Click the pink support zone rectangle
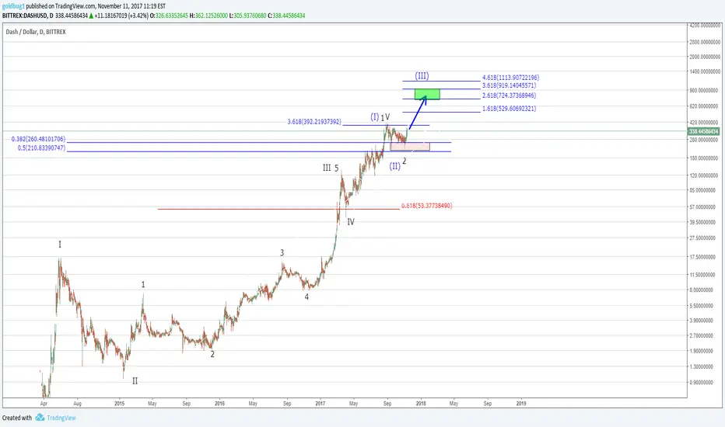The height and width of the screenshot is (427, 725). point(410,146)
